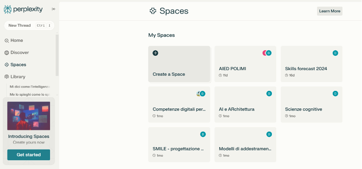Open the Scienze cognitive space
Image resolution: width=362 pixels, height=169 pixels.
pyautogui.click(x=312, y=104)
